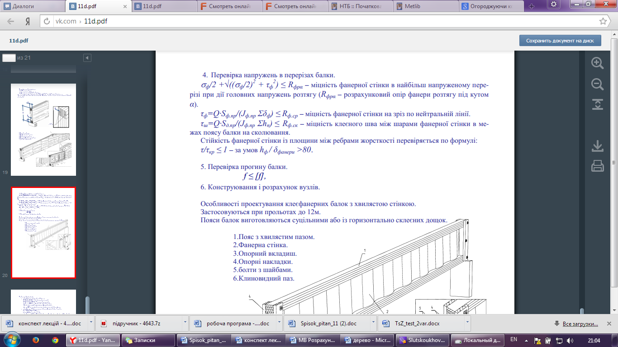Image resolution: width=618 pixels, height=347 pixels.
Task: Zoom in on the PDF document
Action: coord(598,63)
